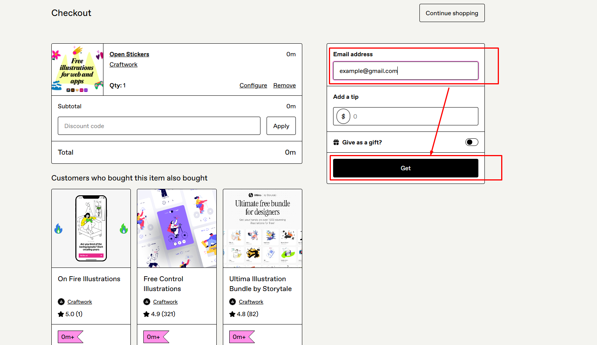Click the star rating icon beside 4.9 (321)
Viewport: 597px width, 345px height.
(x=146, y=314)
